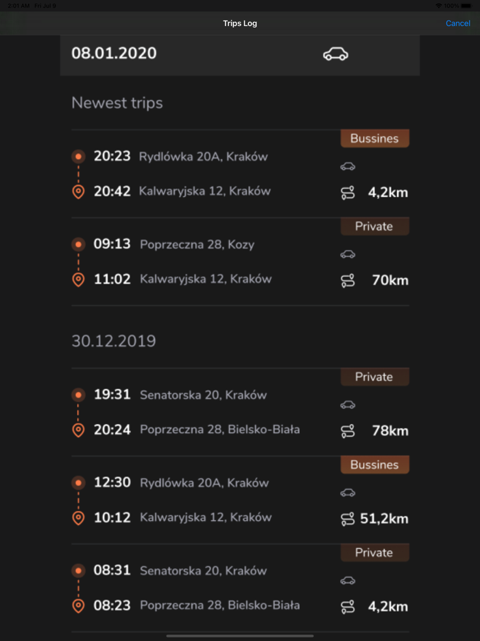
Task: Click the route icon next to 78km
Action: click(x=348, y=431)
